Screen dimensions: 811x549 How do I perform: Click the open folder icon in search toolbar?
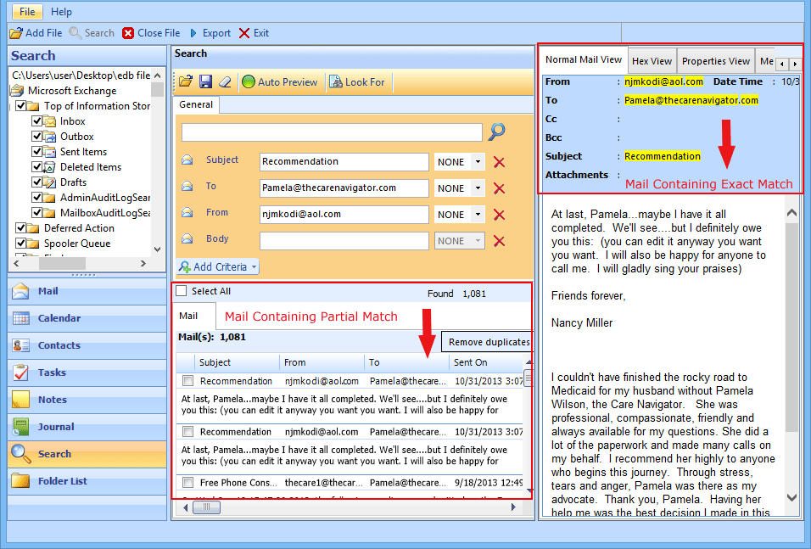click(x=185, y=81)
